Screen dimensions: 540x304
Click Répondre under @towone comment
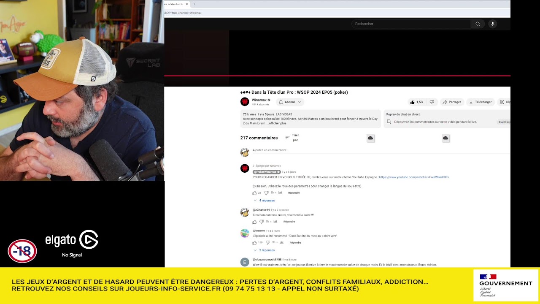[295, 243]
